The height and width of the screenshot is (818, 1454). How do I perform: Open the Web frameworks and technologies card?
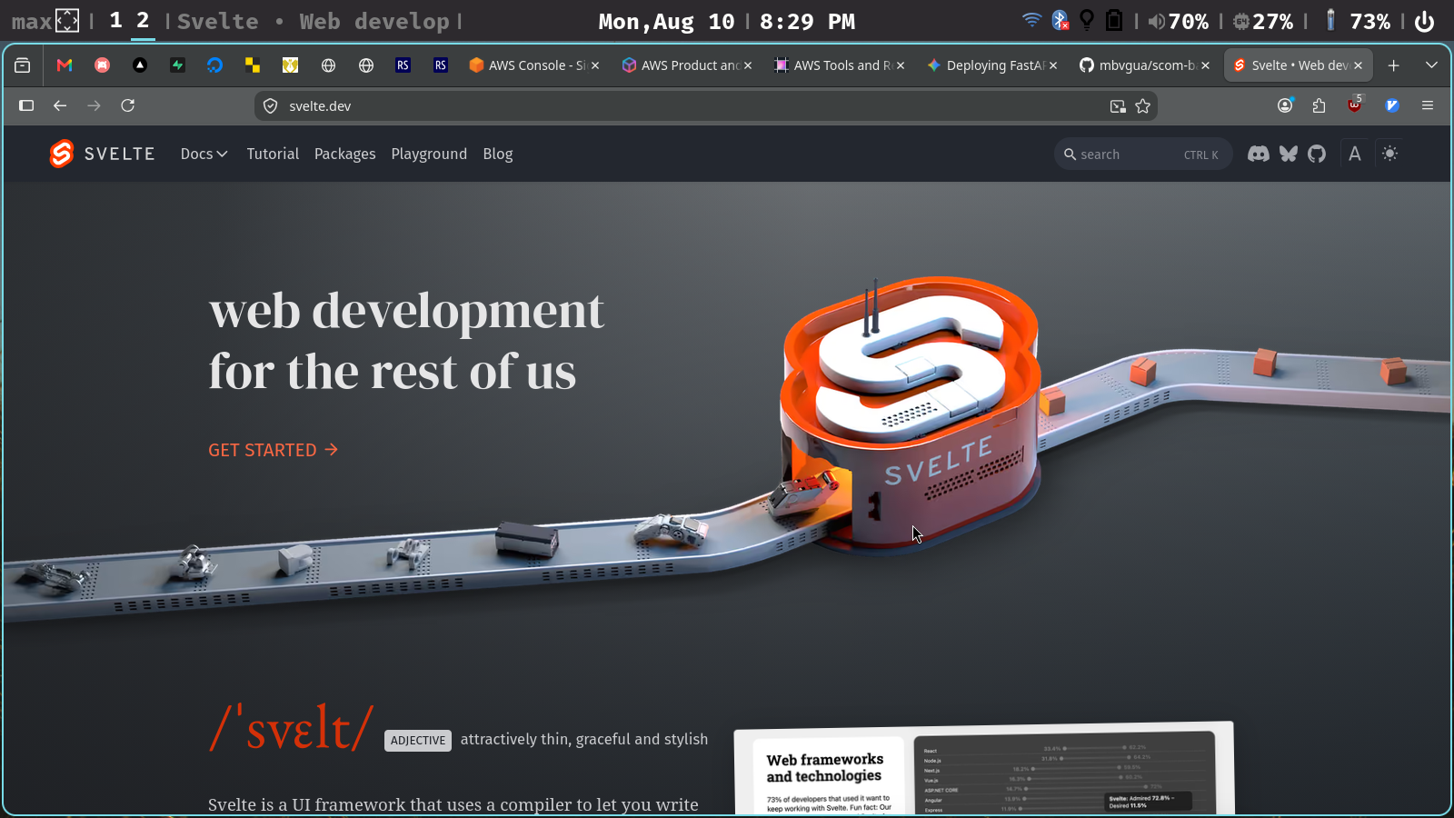(984, 769)
